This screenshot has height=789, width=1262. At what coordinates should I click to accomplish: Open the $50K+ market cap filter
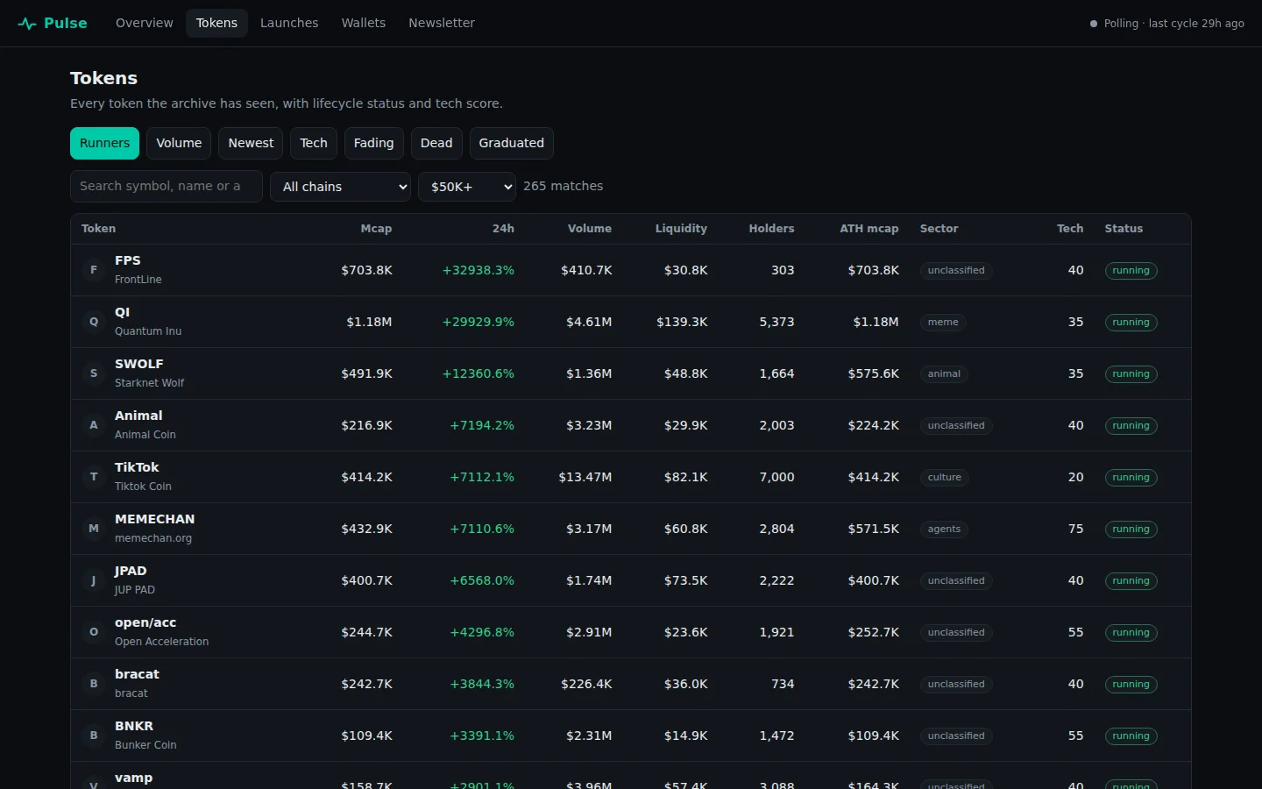pos(467,187)
